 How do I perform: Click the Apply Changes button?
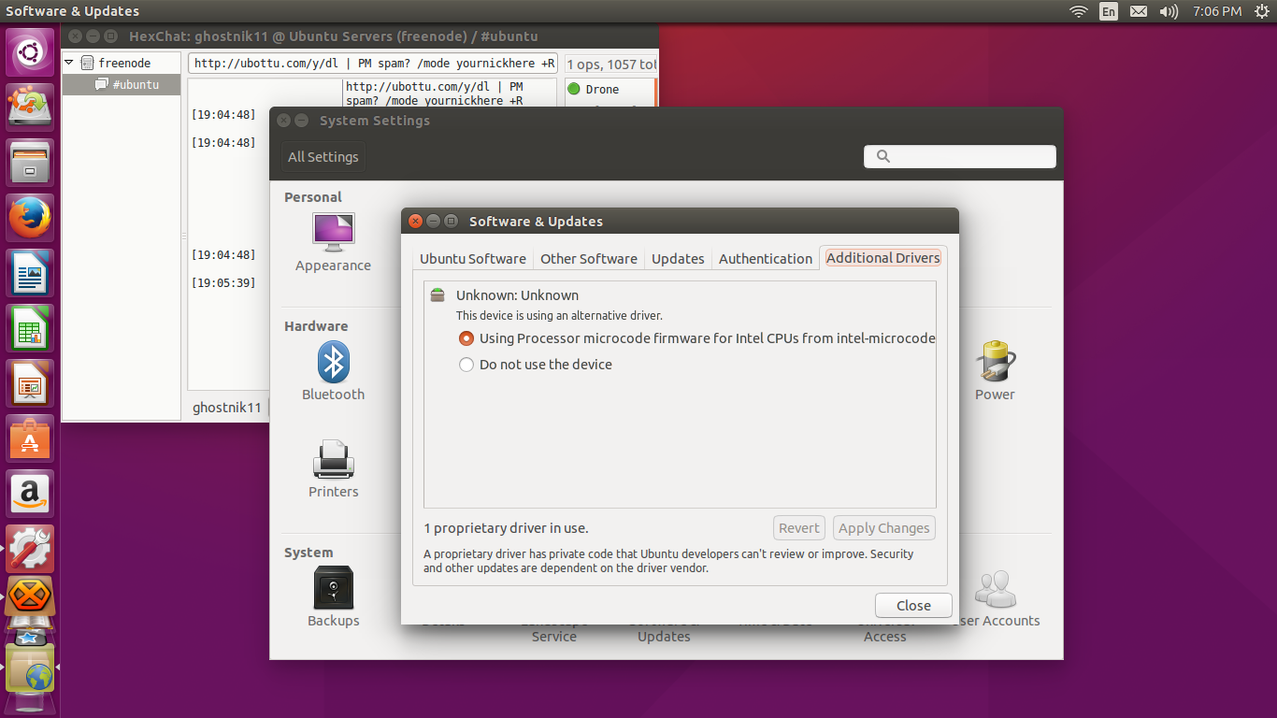[884, 528]
